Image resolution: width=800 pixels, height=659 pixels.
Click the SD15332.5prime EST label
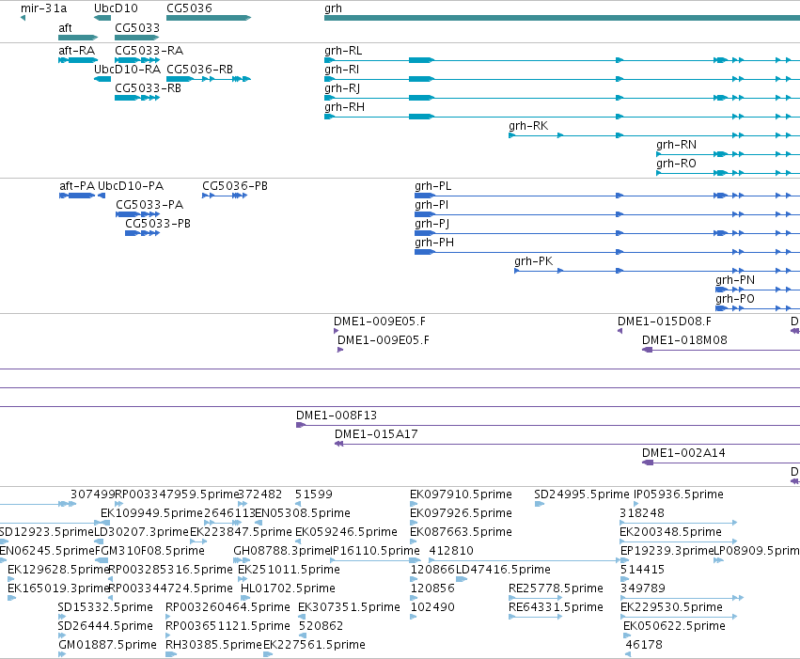(x=105, y=608)
